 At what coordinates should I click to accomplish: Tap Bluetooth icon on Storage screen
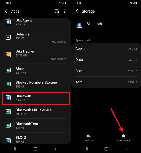tap(80, 25)
